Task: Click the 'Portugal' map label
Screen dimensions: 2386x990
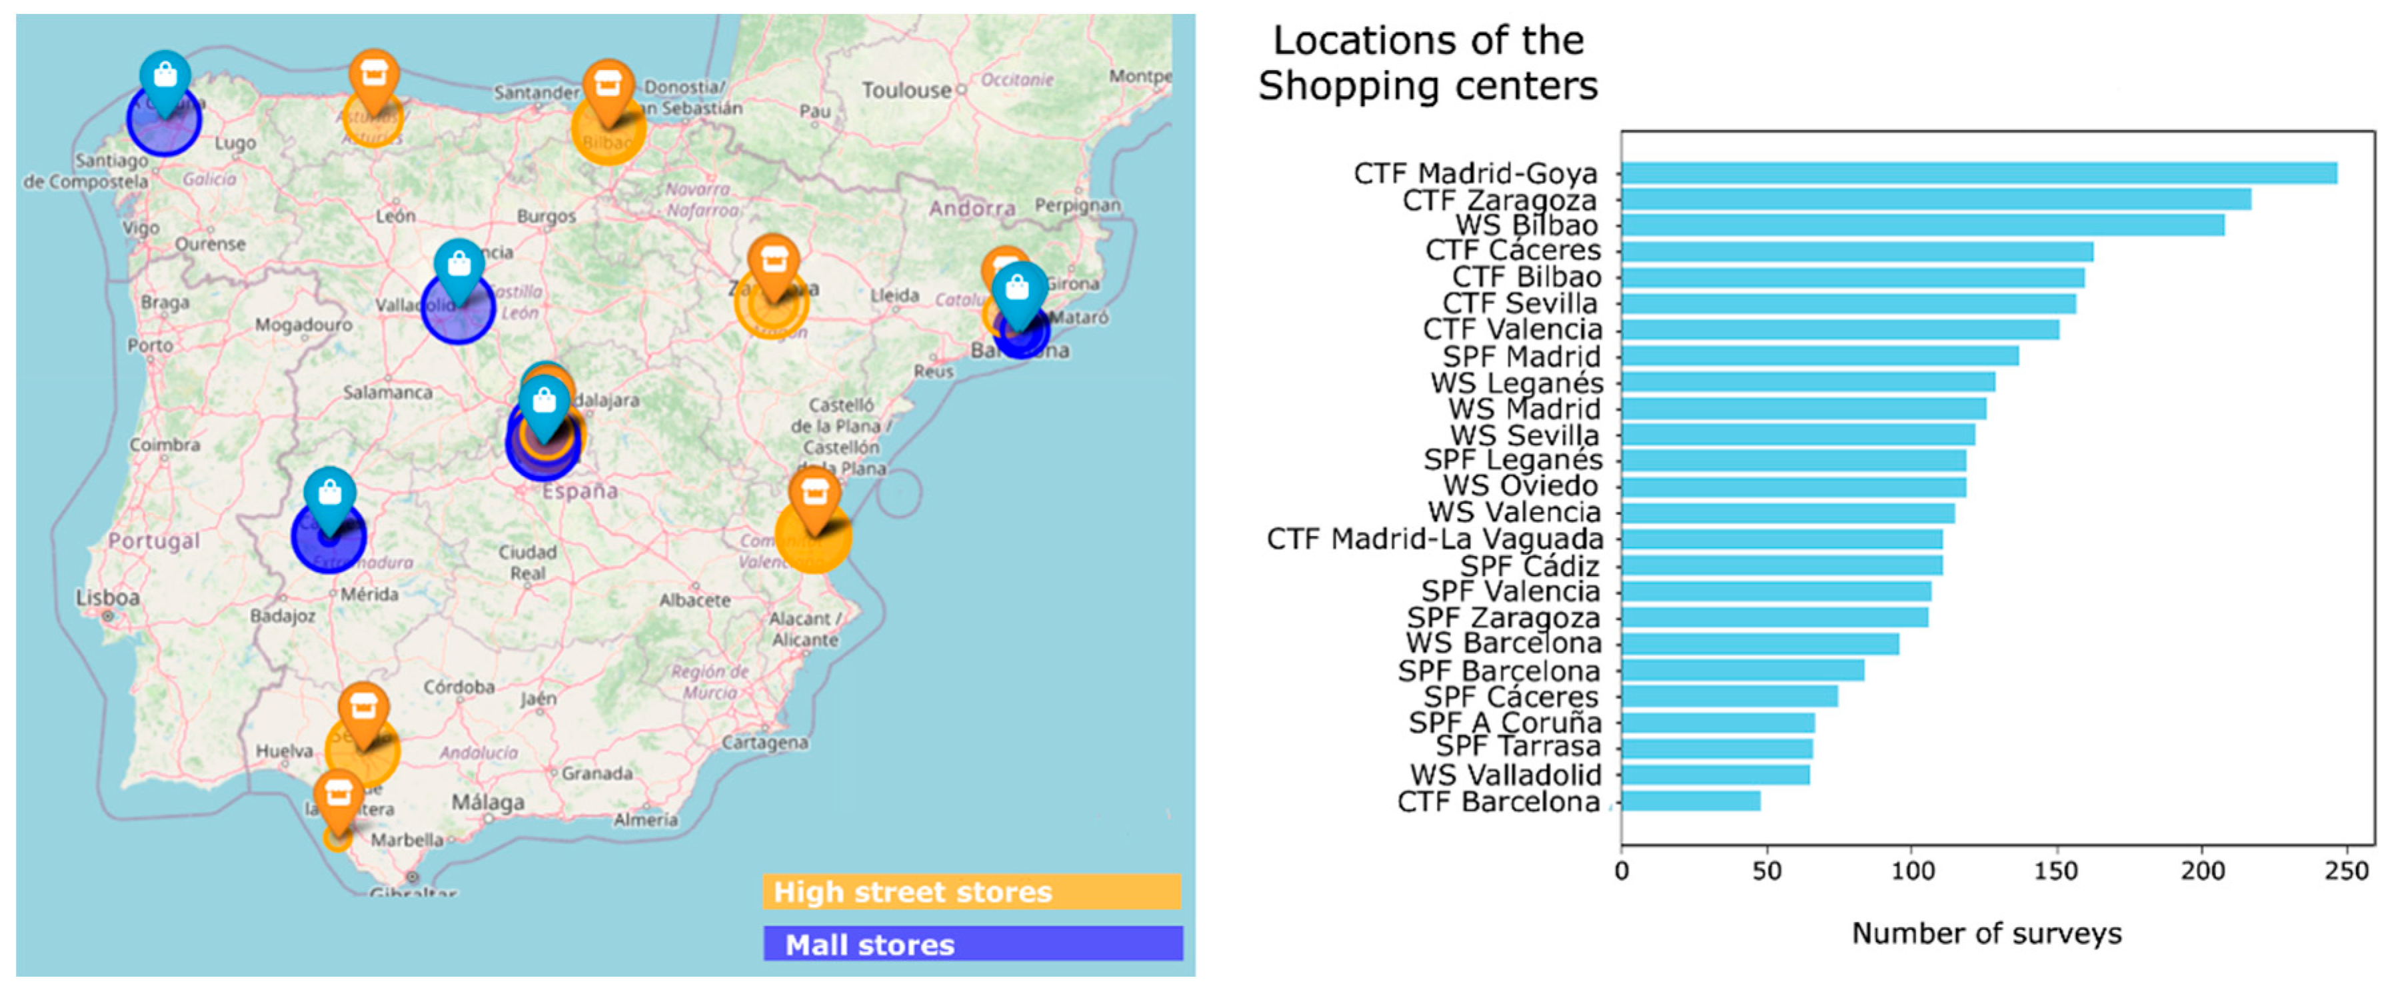Action: [x=154, y=541]
